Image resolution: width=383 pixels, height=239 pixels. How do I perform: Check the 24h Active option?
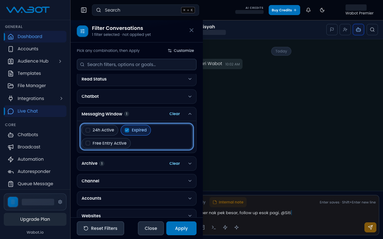[x=100, y=130]
